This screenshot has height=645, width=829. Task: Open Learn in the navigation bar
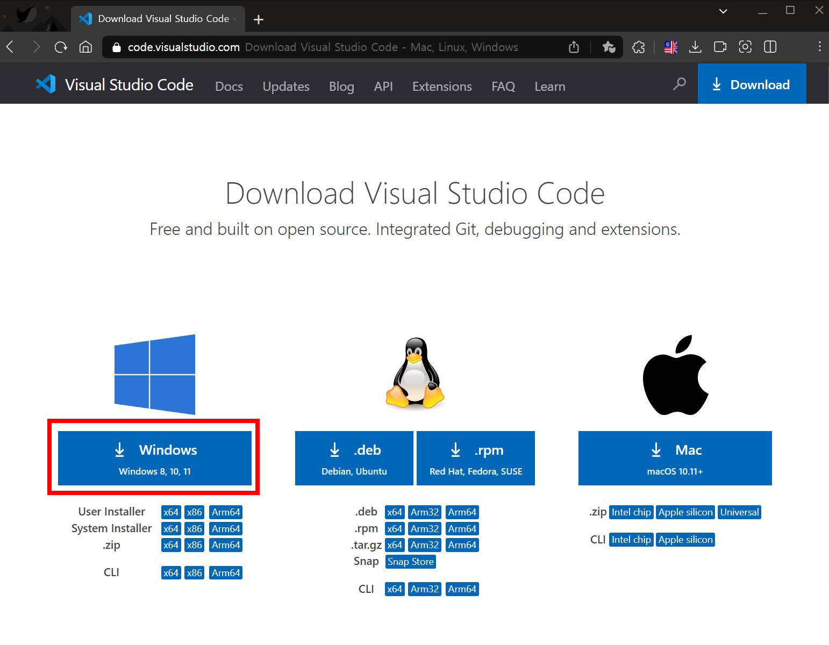point(550,87)
